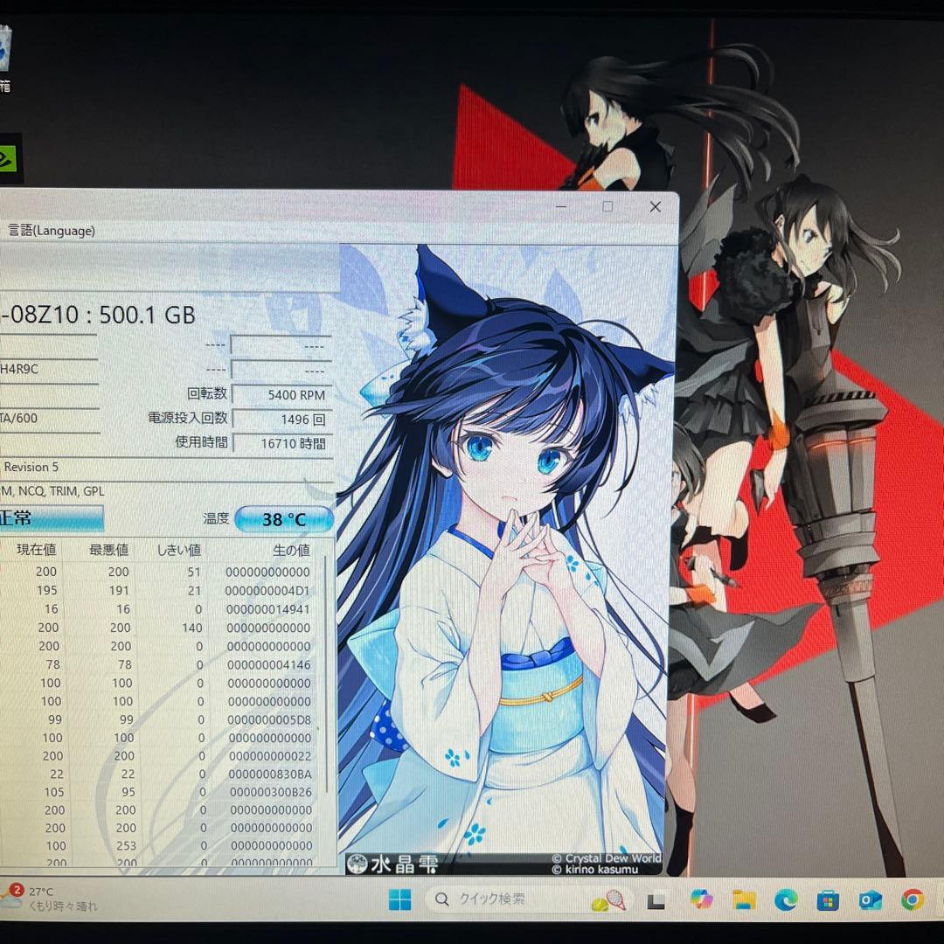Image resolution: width=944 pixels, height=944 pixels.
Task: Open Task View from the taskbar
Action: click(657, 900)
